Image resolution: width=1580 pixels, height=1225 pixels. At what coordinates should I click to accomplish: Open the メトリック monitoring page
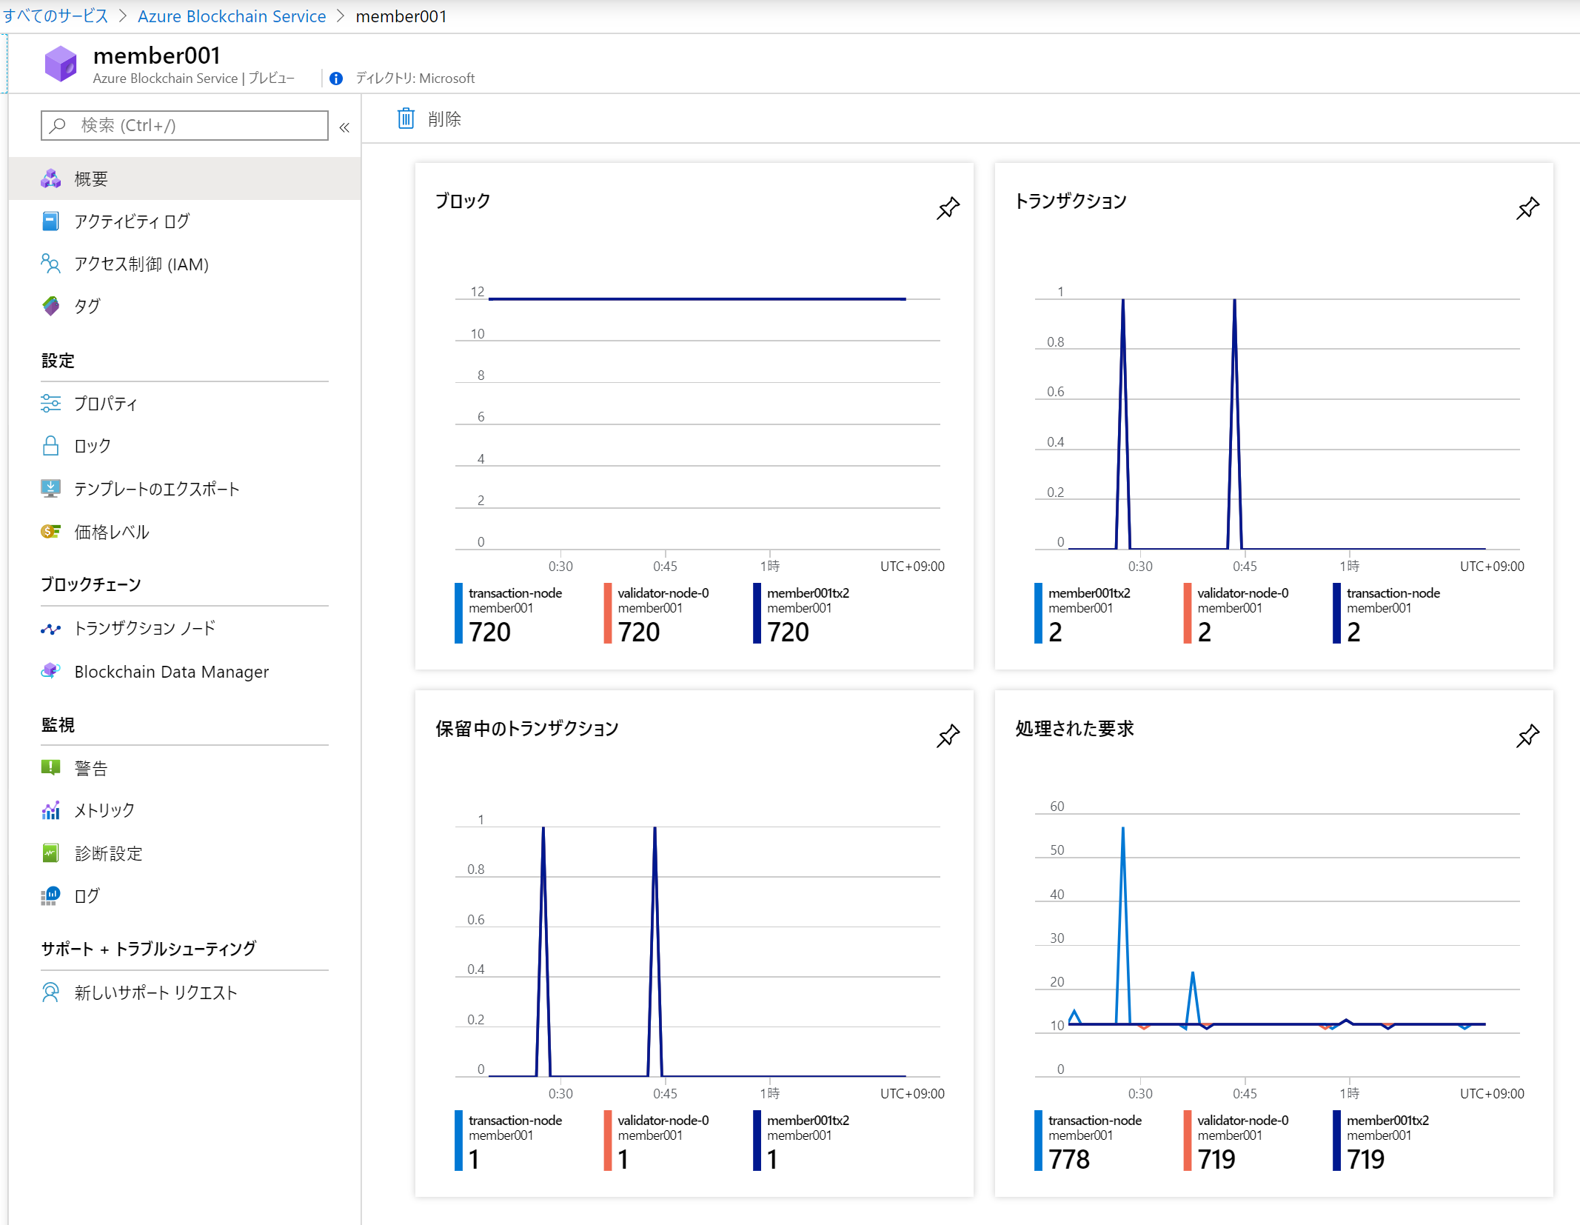click(x=104, y=810)
